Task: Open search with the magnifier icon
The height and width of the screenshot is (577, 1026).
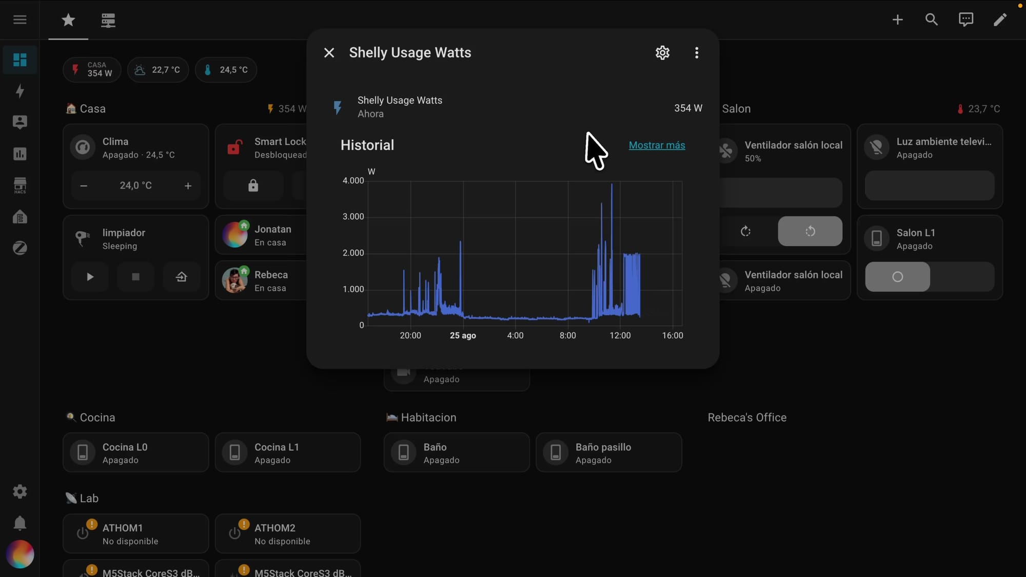Action: point(932,19)
